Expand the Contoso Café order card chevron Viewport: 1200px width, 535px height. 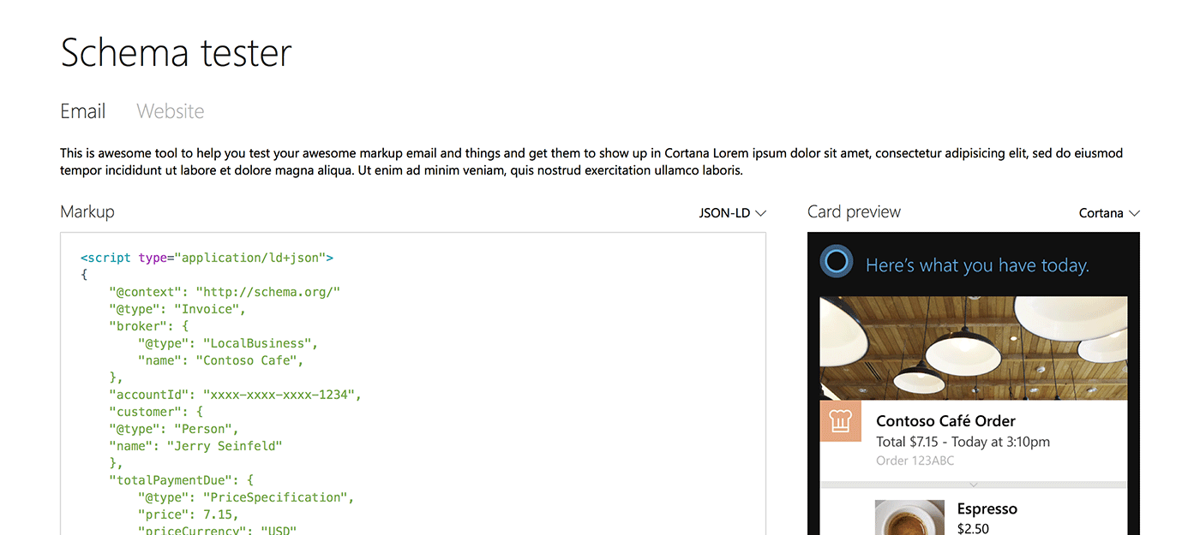pyautogui.click(x=974, y=484)
